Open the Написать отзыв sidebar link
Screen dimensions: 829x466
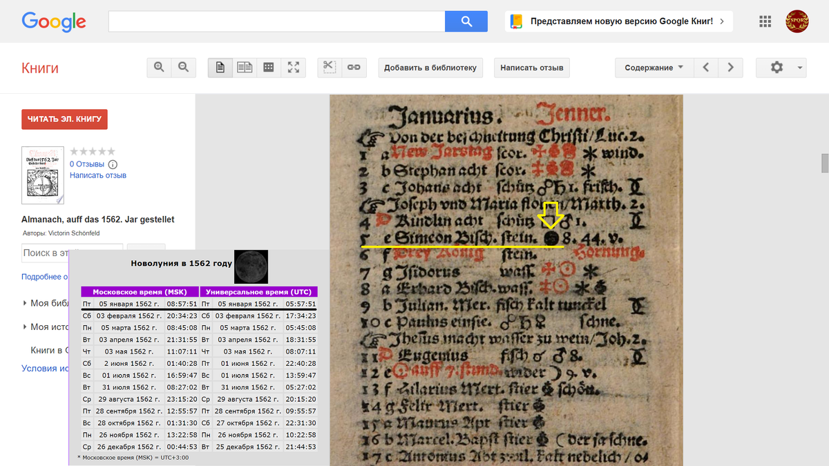pyautogui.click(x=98, y=175)
